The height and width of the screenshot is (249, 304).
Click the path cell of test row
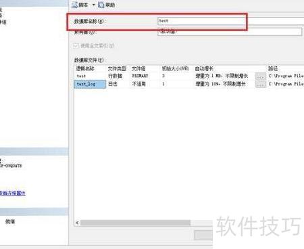pyautogui.click(x=286, y=76)
